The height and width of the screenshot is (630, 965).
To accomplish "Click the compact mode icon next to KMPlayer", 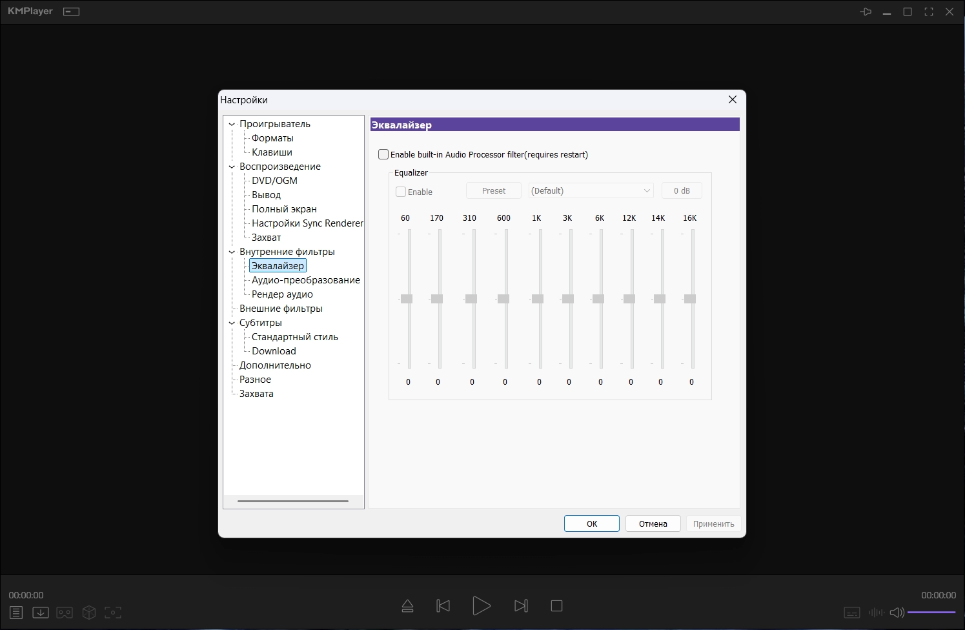I will click(x=71, y=12).
